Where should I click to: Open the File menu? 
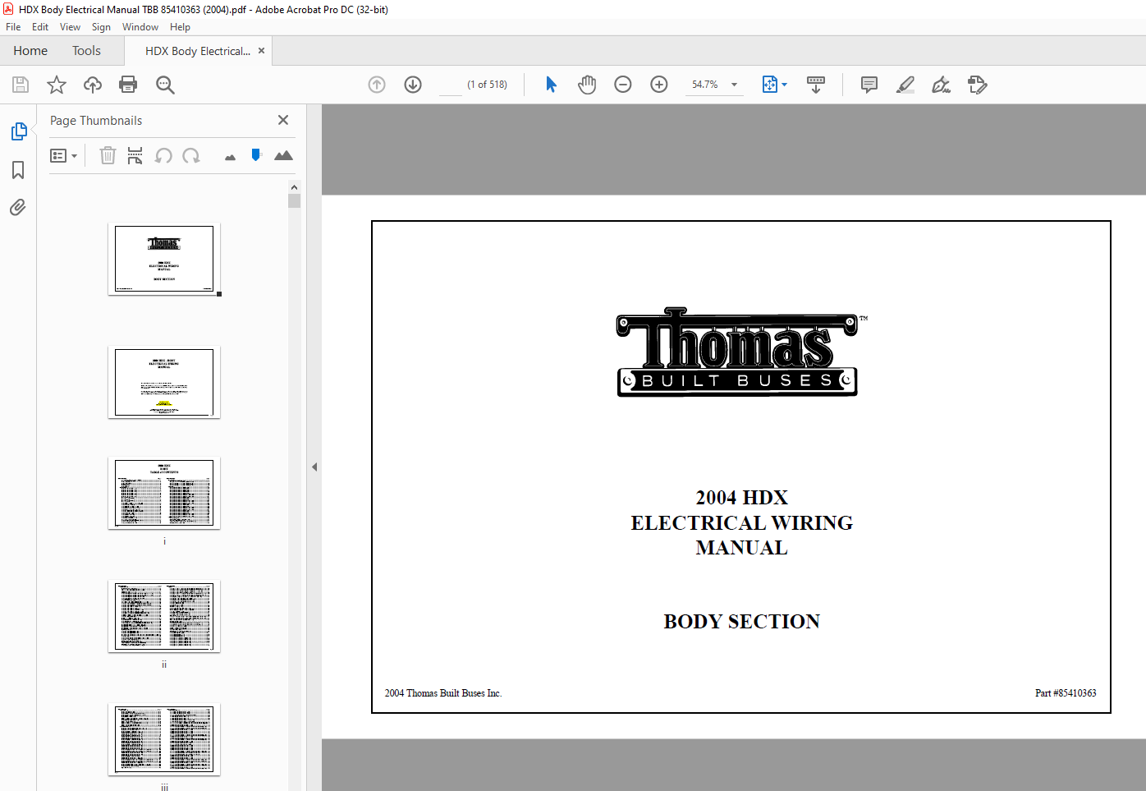(13, 27)
